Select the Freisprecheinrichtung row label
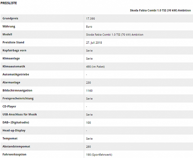 click(x=18, y=98)
